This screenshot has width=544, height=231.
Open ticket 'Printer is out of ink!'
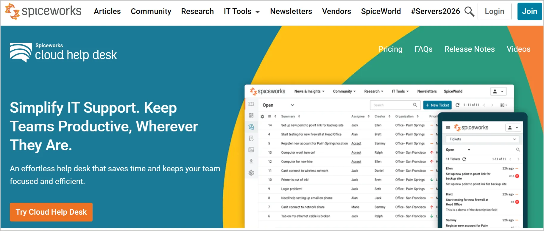tap(295, 180)
